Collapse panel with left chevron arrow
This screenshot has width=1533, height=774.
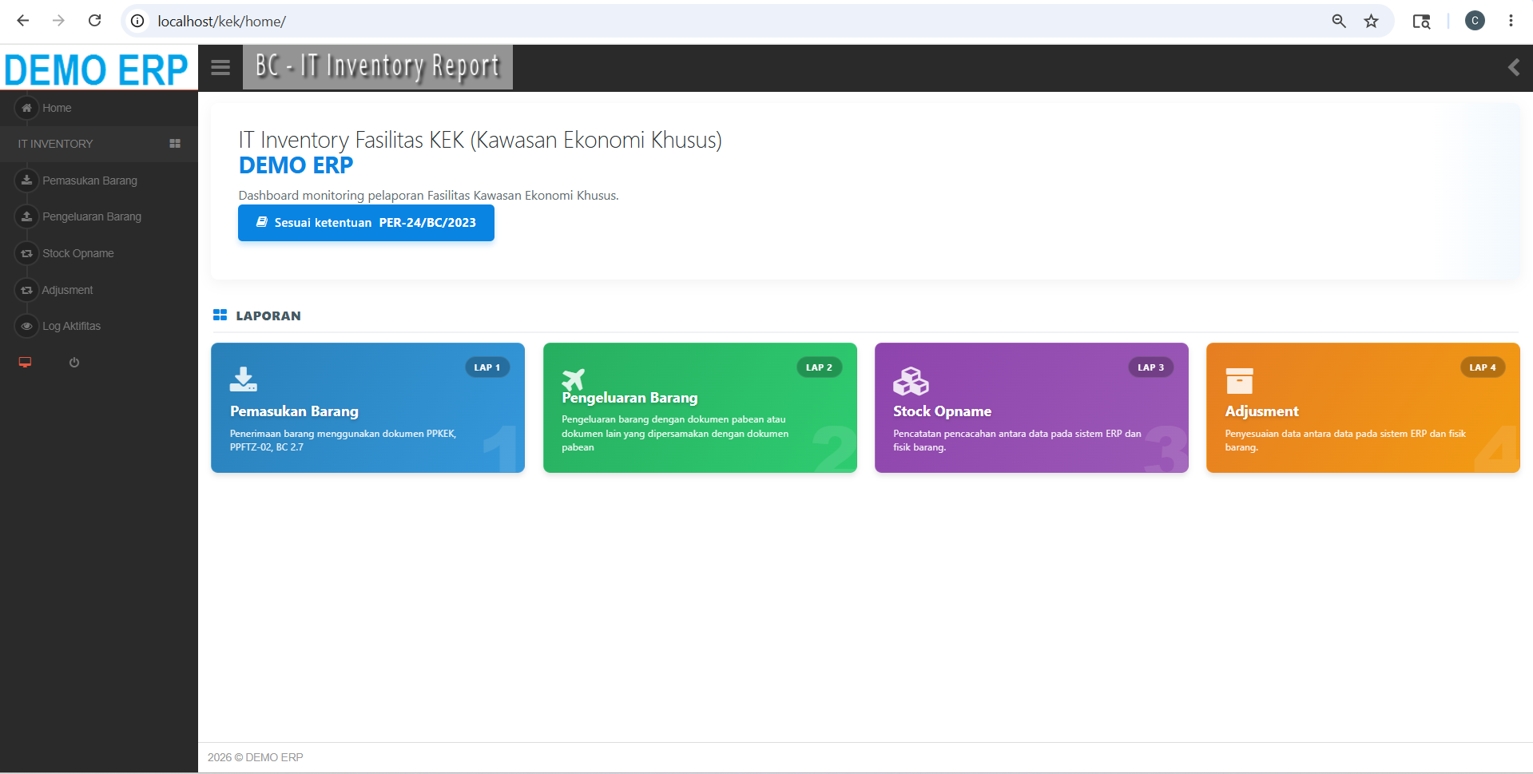[1513, 67]
